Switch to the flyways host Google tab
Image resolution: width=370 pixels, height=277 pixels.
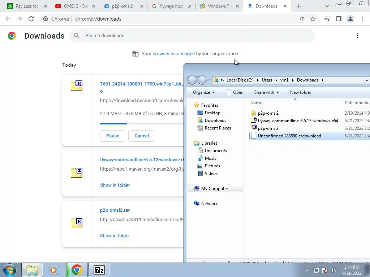[x=171, y=6]
